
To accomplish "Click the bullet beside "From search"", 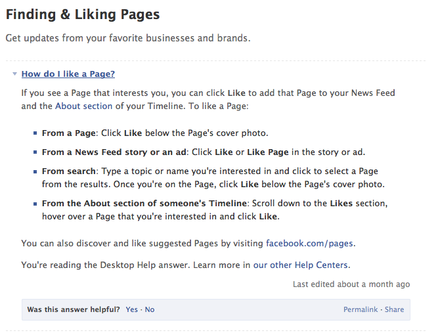I will pyautogui.click(x=35, y=171).
